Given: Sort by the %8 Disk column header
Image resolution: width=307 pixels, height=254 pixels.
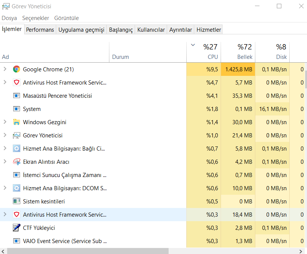Looking at the screenshot, I should pos(272,52).
